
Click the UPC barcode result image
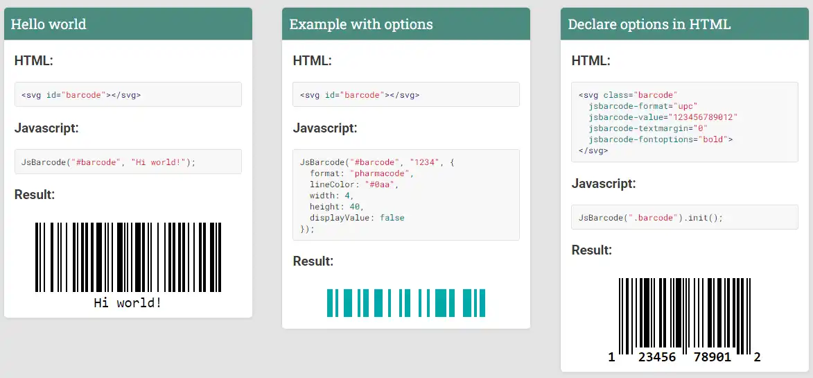684,316
